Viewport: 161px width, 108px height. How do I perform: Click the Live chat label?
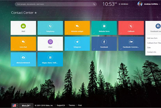[23, 47]
